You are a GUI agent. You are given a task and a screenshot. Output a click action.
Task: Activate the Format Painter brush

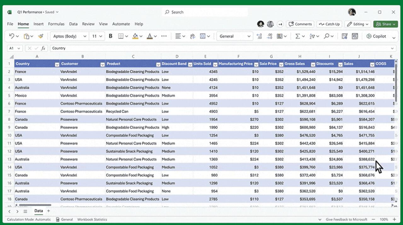(41, 36)
